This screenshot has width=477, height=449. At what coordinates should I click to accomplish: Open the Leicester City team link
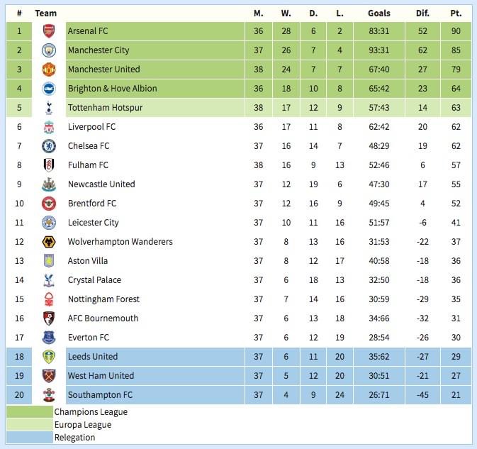[x=94, y=223]
